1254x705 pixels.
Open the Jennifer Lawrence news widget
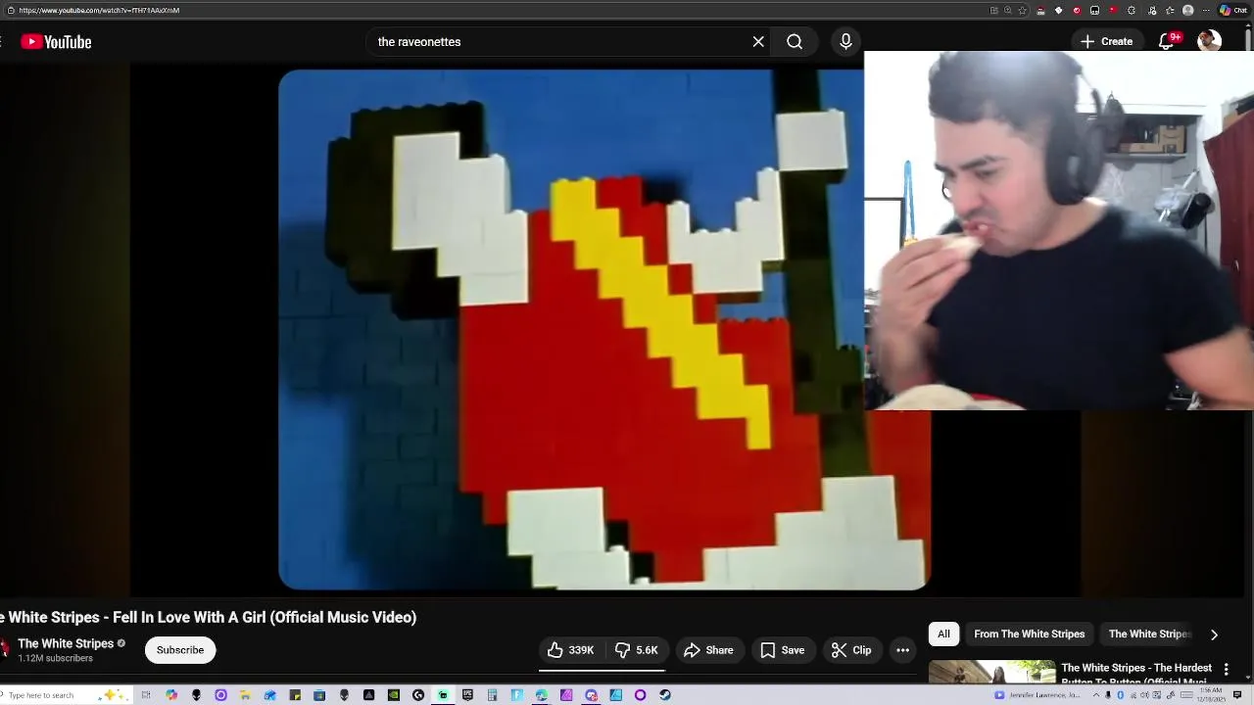pos(1037,695)
